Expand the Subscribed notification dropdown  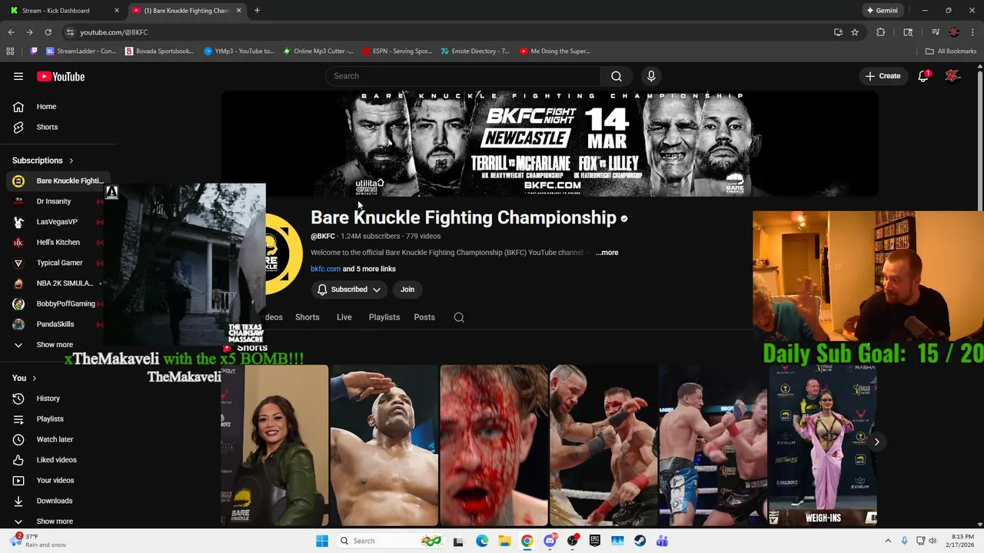350,290
